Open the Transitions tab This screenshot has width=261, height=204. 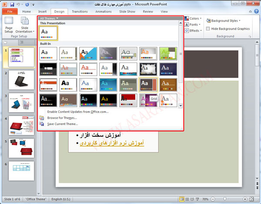click(80, 12)
